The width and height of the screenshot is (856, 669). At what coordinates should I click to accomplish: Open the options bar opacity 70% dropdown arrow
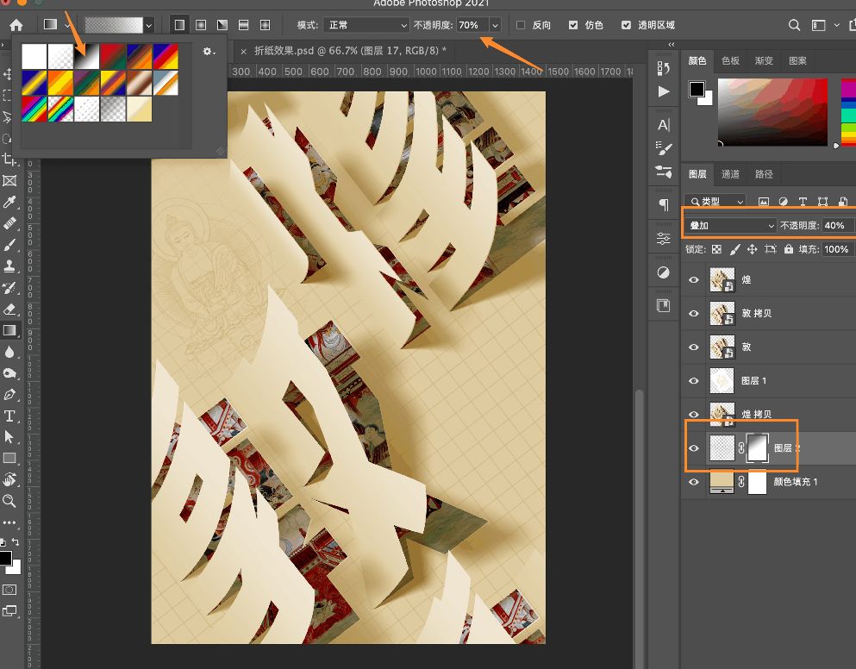(x=495, y=25)
